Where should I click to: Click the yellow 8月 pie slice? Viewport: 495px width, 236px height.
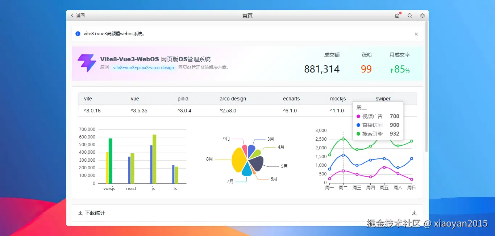[238, 160]
